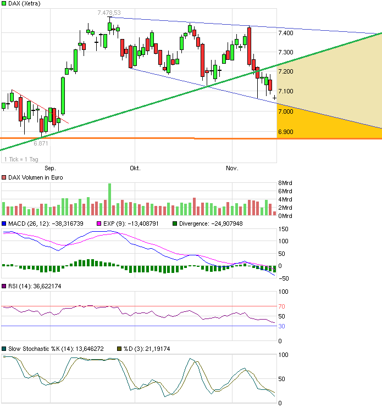Click the 4Mrd volume axis label
The height and width of the screenshot is (408, 382).
point(285,199)
